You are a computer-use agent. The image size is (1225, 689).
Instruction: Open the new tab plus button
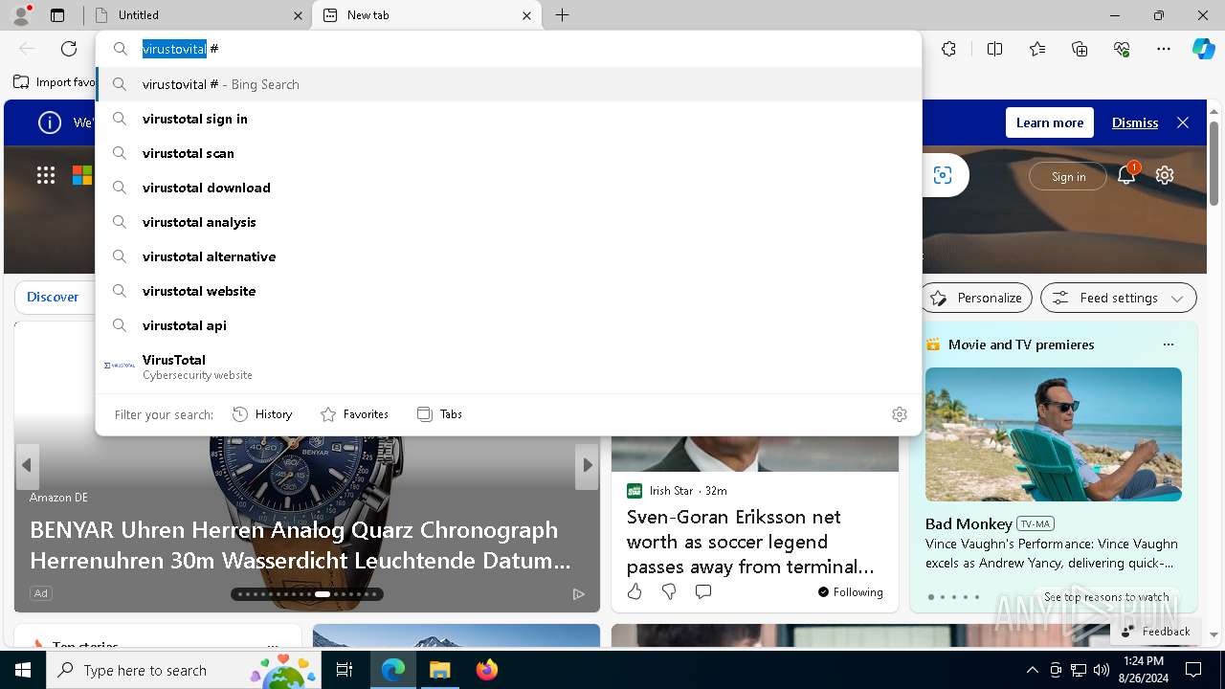563,15
